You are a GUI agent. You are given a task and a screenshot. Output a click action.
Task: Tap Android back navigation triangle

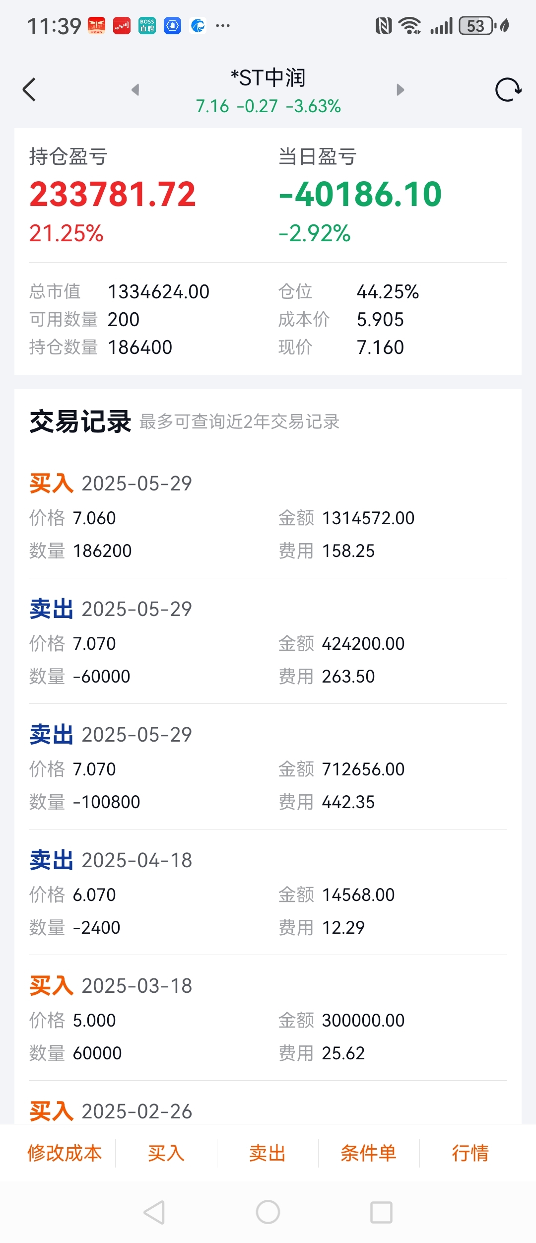pyautogui.click(x=154, y=1212)
